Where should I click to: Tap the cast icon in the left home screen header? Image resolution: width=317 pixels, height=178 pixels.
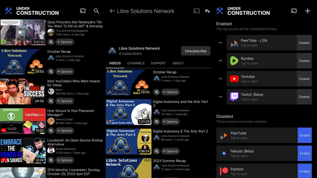coord(83,11)
